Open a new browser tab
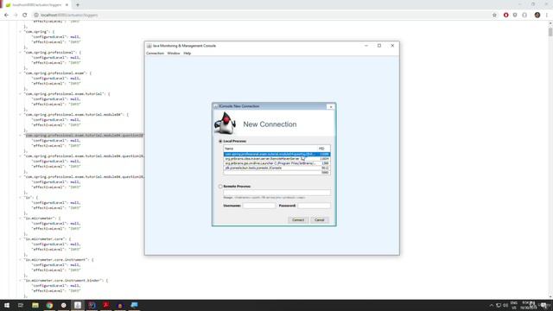Screen dimensions: 553x311 click(x=78, y=5)
